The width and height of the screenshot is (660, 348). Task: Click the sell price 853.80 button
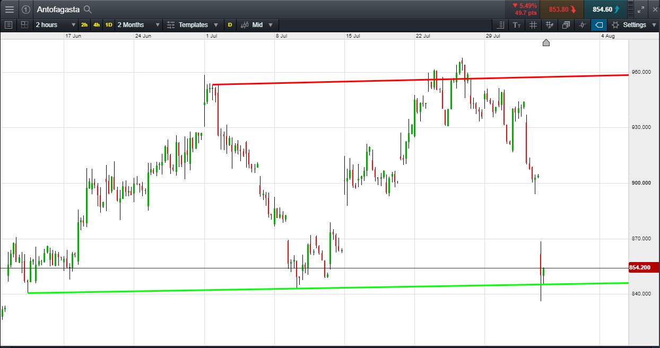[561, 9]
